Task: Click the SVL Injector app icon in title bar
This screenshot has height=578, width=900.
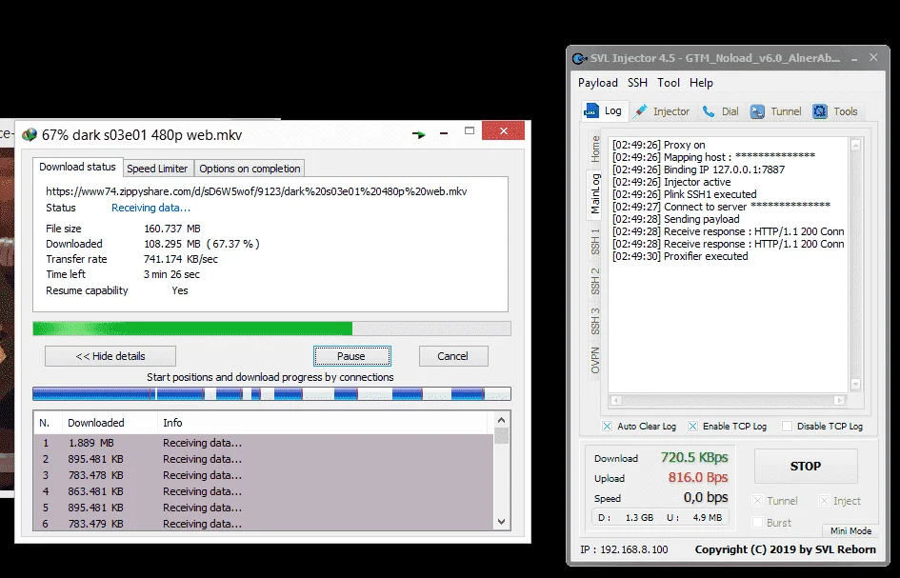Action: (580, 58)
